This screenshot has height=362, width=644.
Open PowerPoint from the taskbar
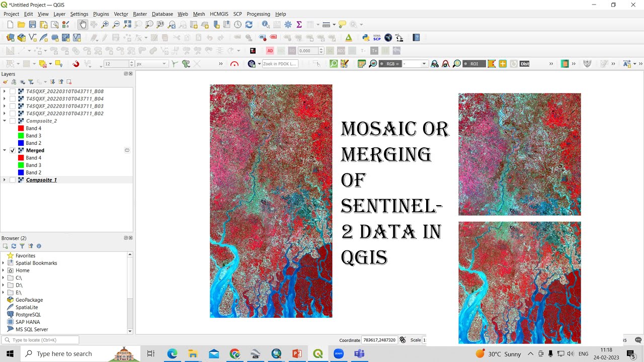pos(297,353)
